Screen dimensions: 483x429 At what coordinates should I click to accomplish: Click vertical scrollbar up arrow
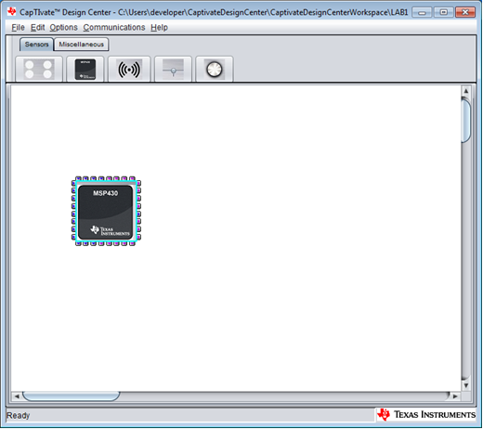tap(466, 91)
